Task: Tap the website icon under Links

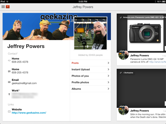Action: point(9,112)
